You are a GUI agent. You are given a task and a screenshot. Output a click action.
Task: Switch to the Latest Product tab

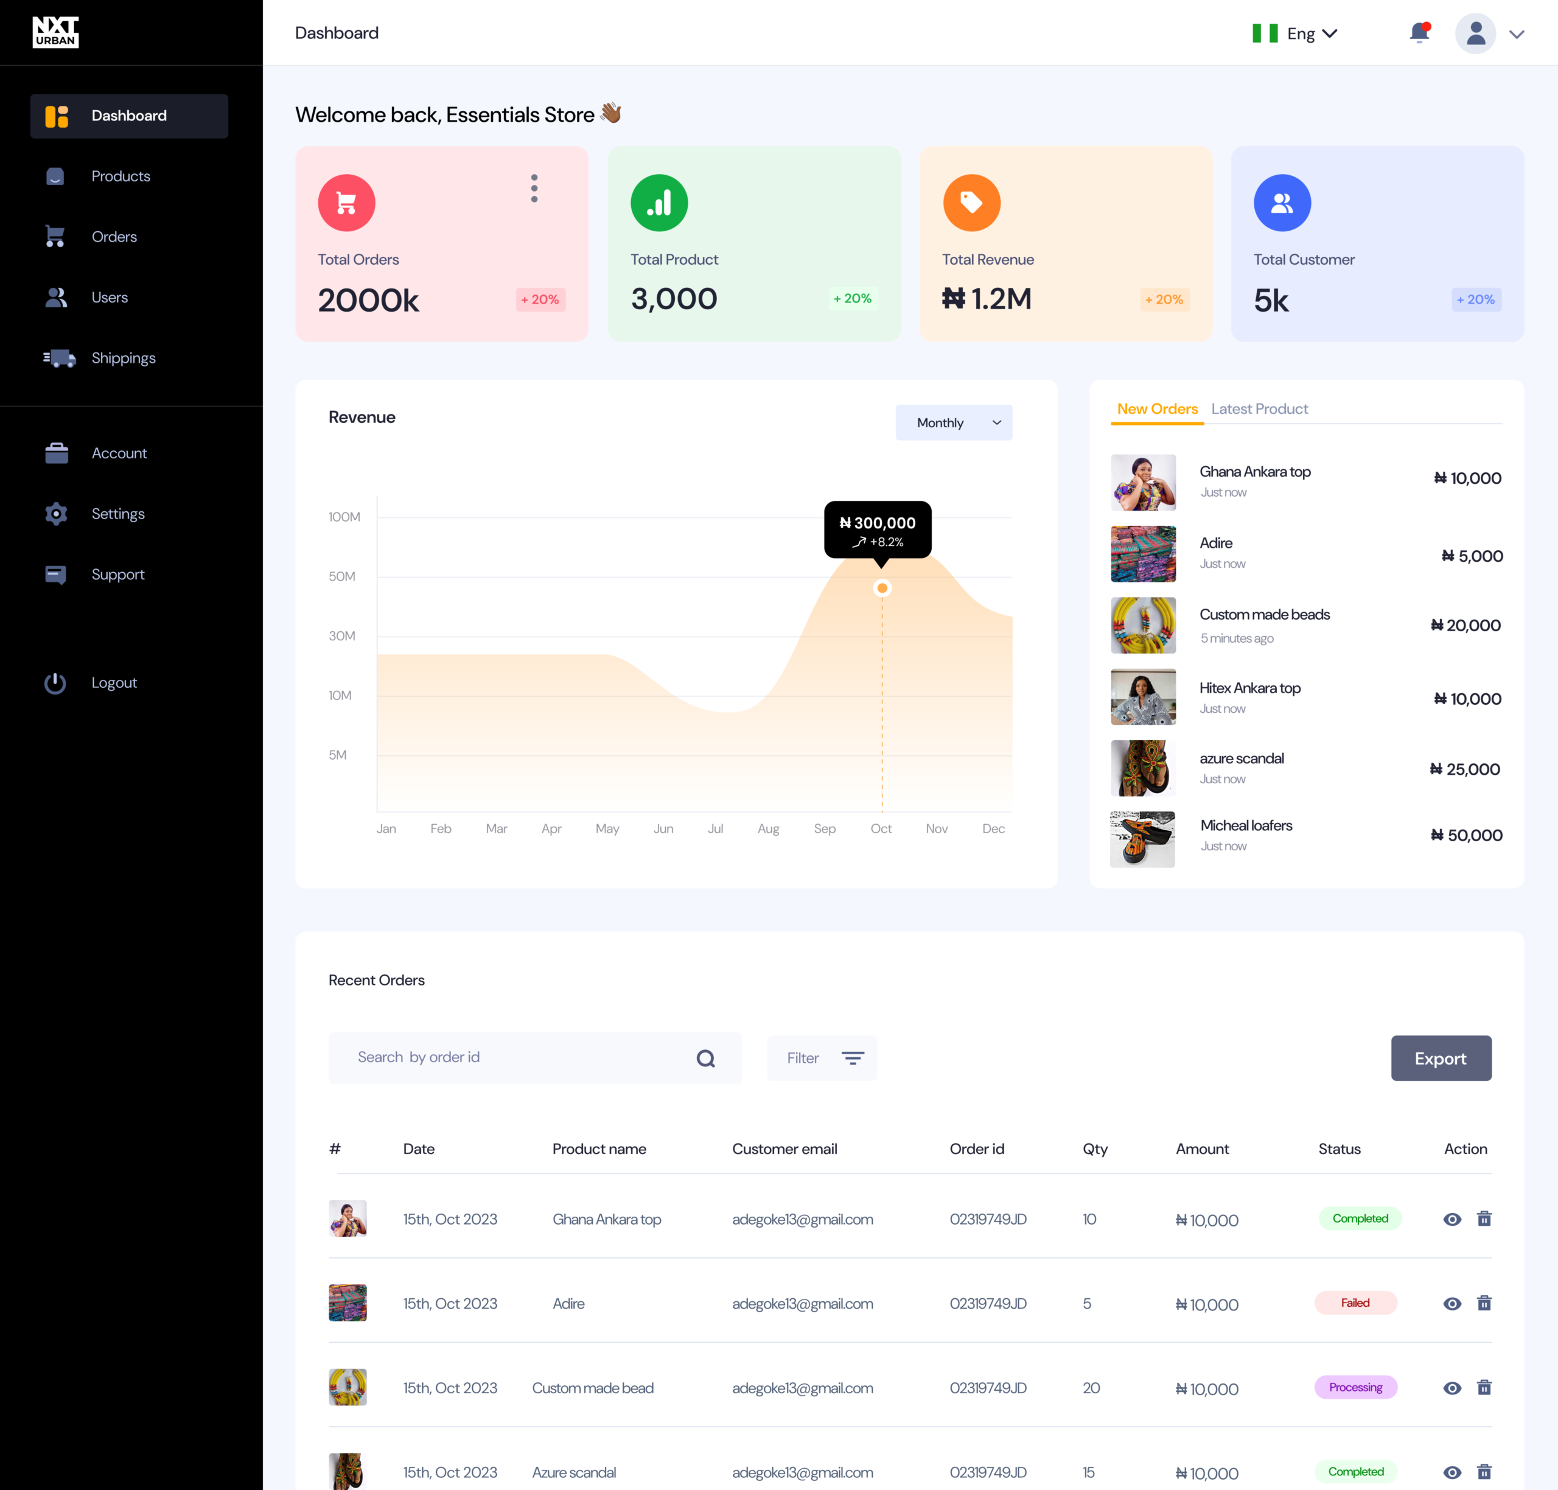tap(1259, 409)
